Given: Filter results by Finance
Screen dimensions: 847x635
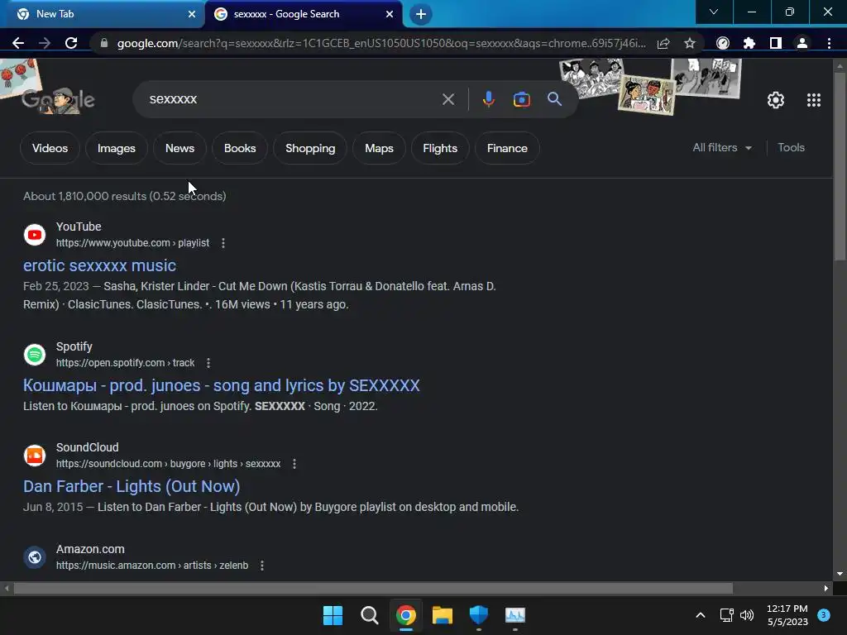Looking at the screenshot, I should [507, 148].
